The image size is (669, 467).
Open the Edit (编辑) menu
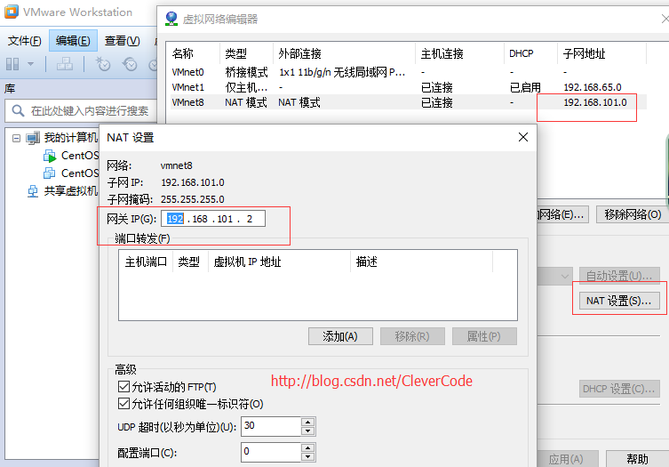73,41
